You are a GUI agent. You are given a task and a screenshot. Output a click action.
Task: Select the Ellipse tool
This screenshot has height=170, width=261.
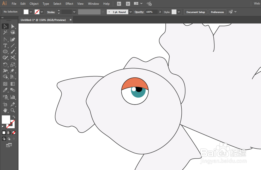tap(5, 51)
